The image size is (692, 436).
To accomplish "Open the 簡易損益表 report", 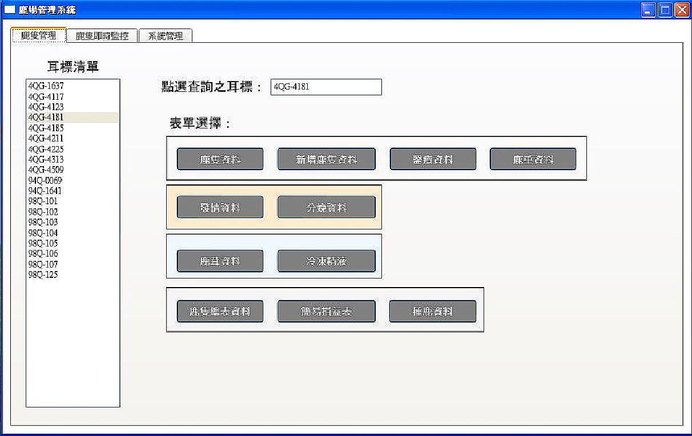I will [x=326, y=312].
